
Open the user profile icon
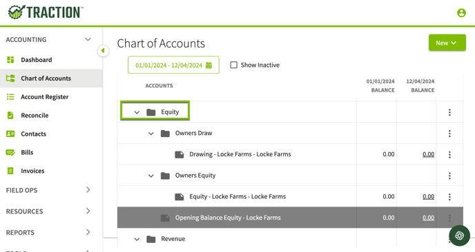[461, 12]
